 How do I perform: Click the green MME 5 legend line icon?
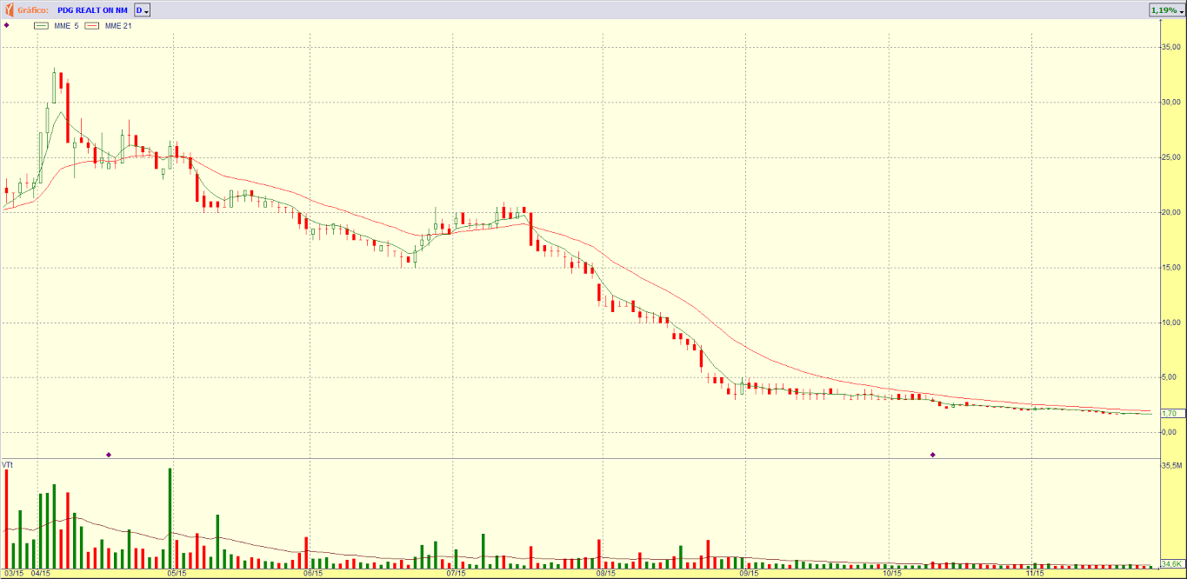pos(41,26)
